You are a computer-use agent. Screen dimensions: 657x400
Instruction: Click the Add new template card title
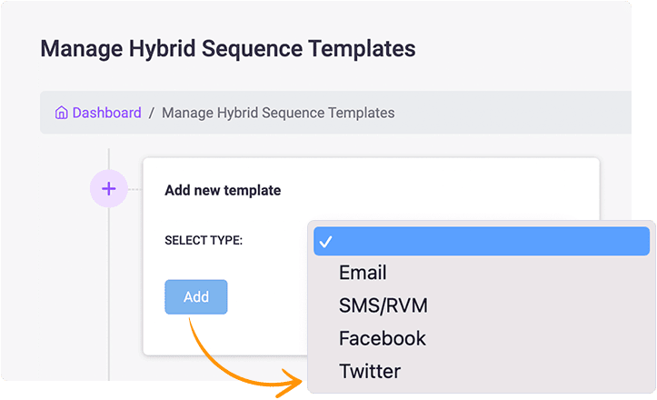point(223,191)
